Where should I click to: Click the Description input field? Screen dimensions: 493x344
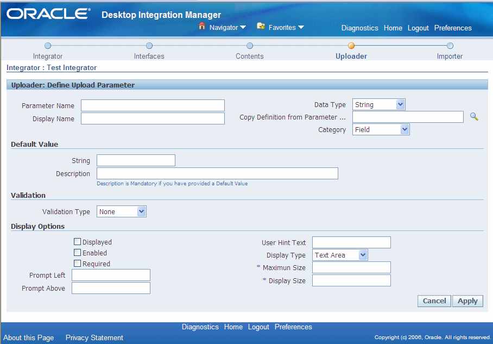[217, 173]
